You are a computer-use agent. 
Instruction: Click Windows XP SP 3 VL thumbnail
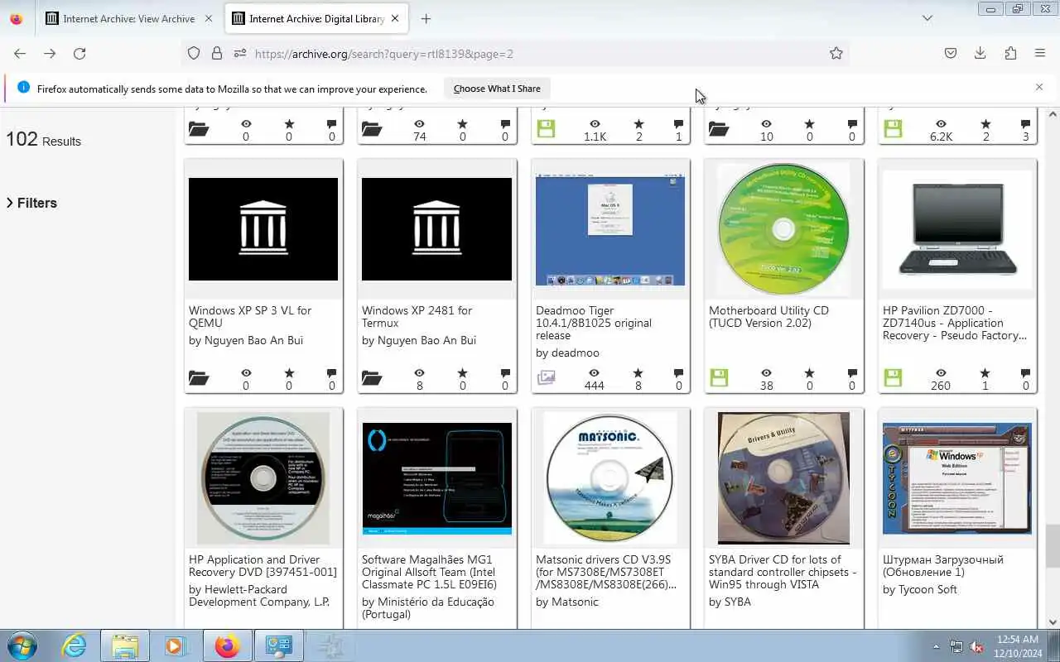(263, 229)
